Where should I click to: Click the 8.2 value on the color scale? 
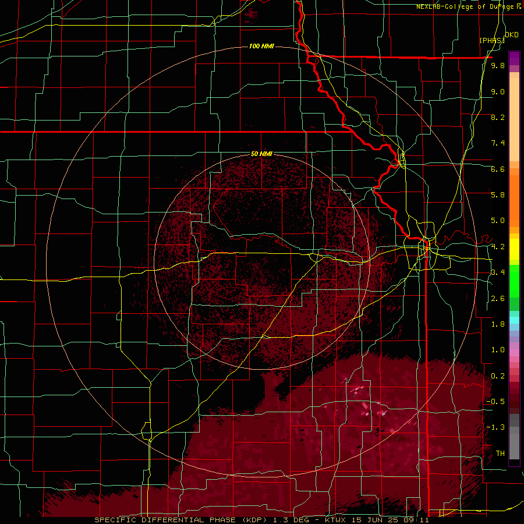498,117
